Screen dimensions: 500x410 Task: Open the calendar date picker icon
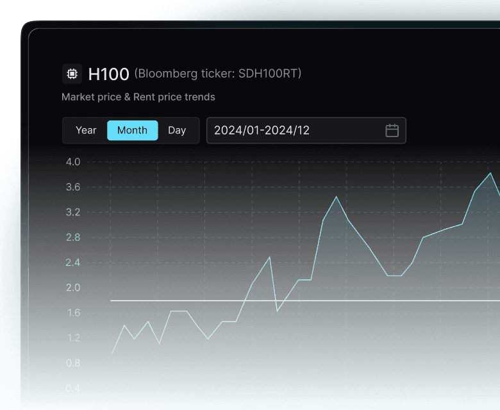coord(392,131)
